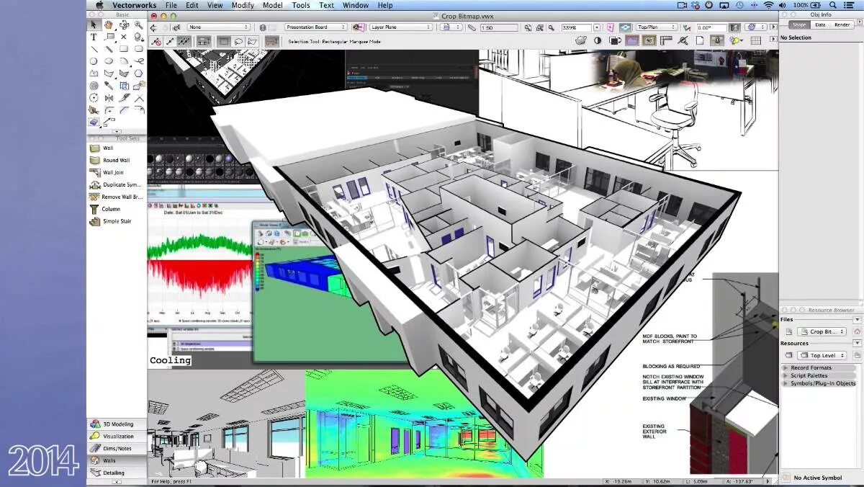Image resolution: width=864 pixels, height=487 pixels.
Task: Select the Oval tool
Action: pyautogui.click(x=109, y=61)
